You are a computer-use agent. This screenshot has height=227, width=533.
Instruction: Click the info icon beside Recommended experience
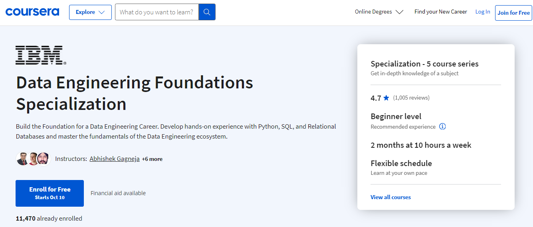point(442,127)
